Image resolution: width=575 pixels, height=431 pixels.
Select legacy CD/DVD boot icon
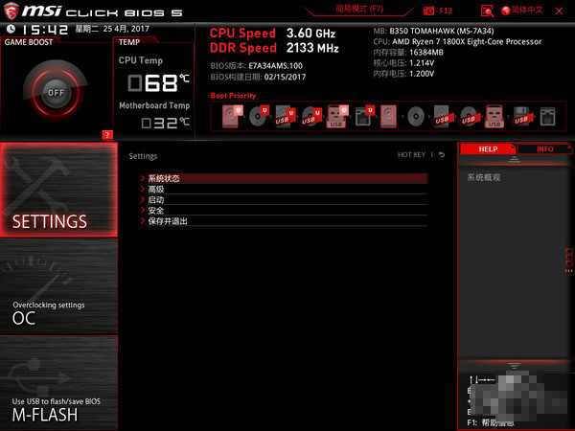tap(416, 116)
